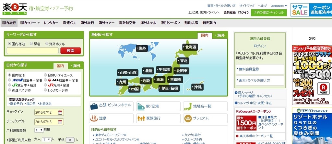Click the children count field
332x144 pixels.
70,139
